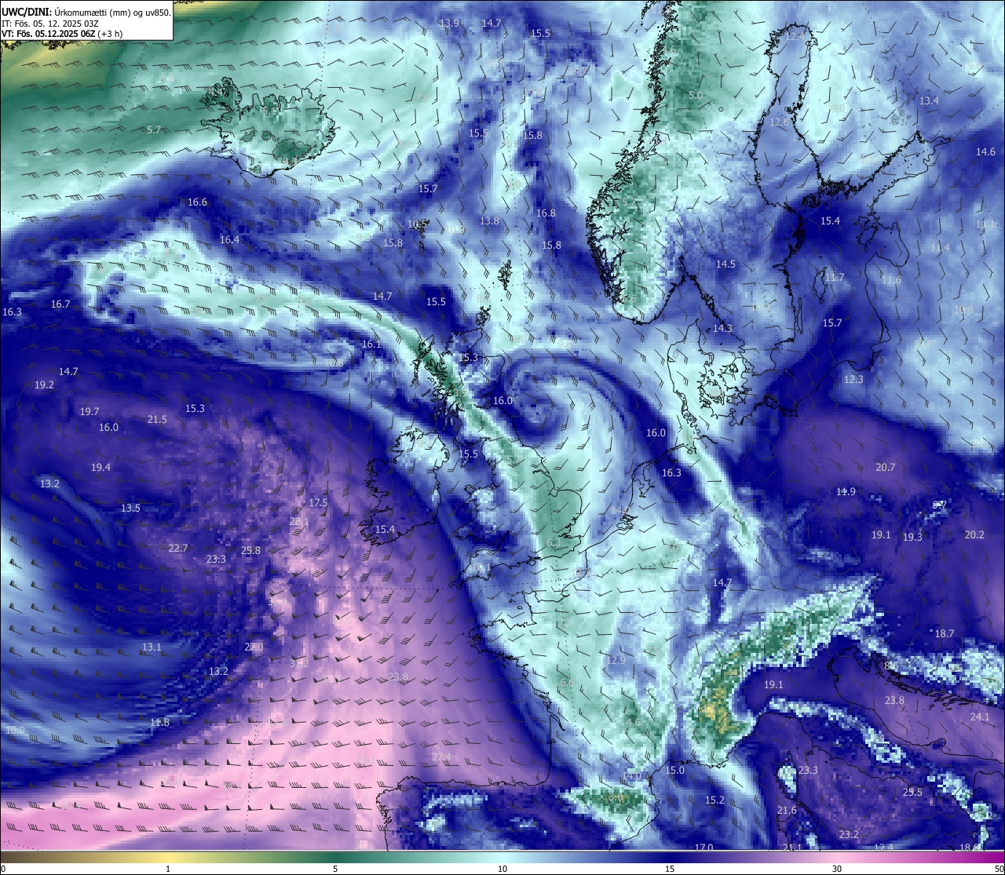1005x875 pixels.
Task: Click the 16.4 value on the map
Action: click(x=229, y=240)
